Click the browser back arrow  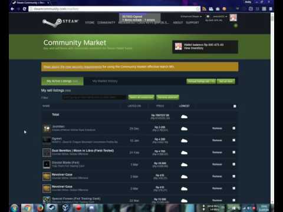(12, 9)
